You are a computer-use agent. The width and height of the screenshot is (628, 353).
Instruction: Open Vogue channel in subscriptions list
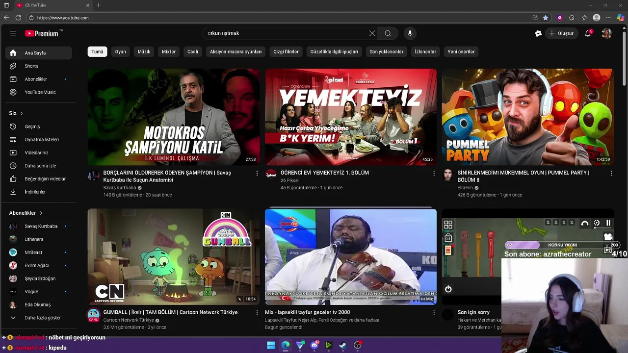pos(39,291)
